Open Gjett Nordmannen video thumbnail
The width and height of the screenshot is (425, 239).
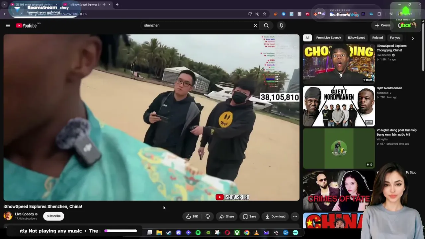click(339, 106)
